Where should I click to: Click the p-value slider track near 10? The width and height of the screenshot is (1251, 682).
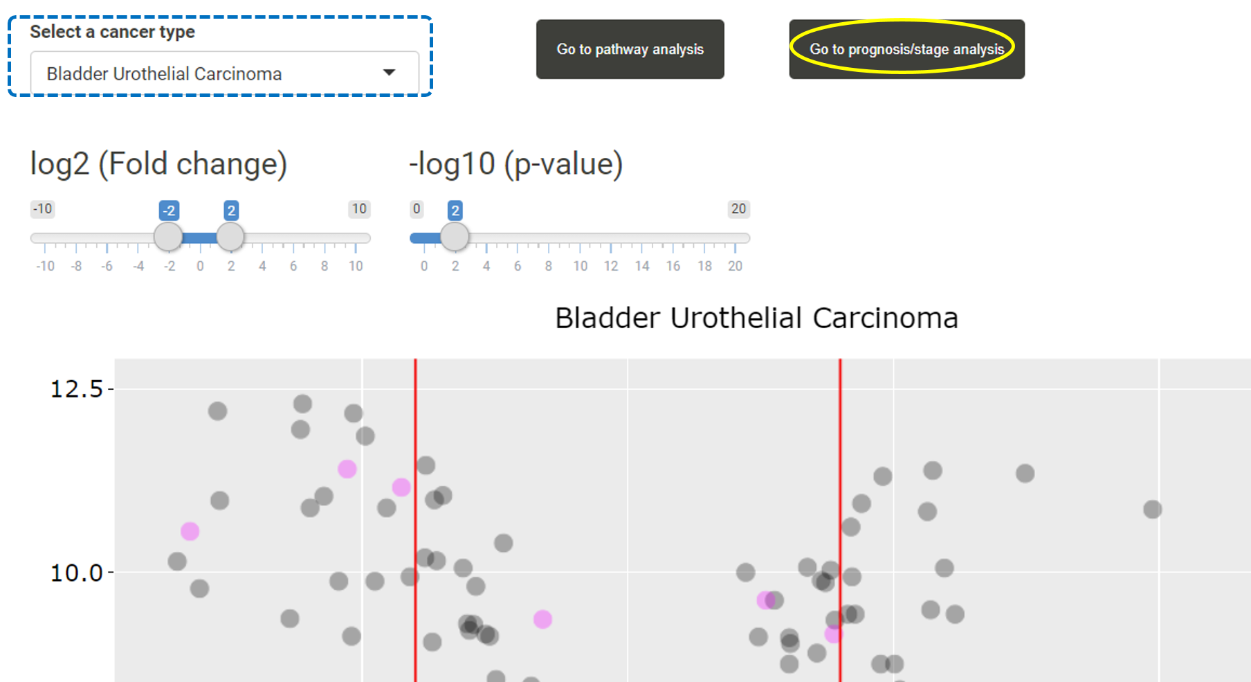click(x=580, y=238)
